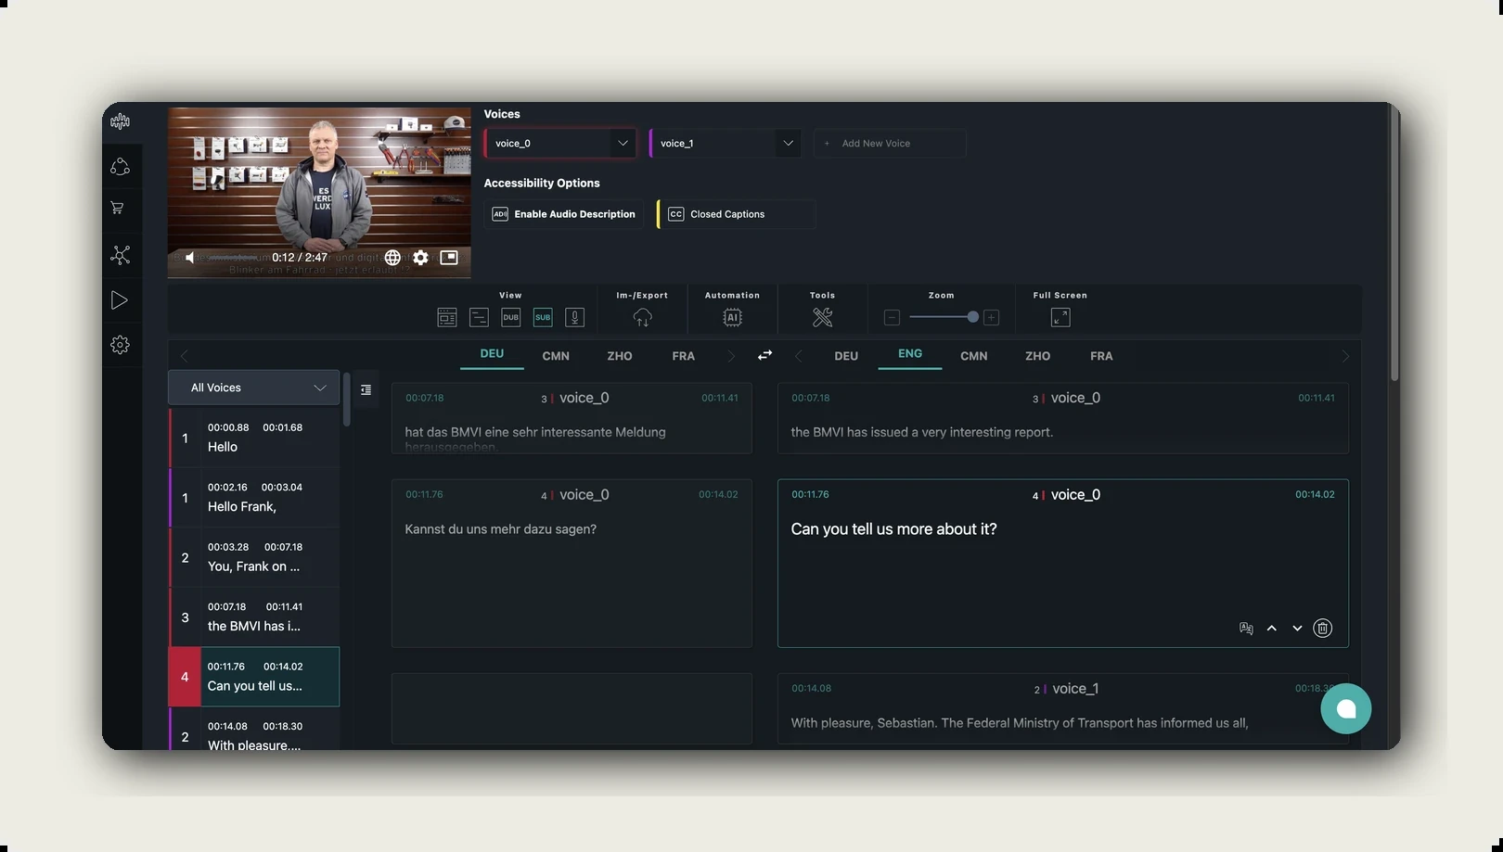The width and height of the screenshot is (1503, 852).
Task: Swap source and target languages icon
Action: [764, 356]
